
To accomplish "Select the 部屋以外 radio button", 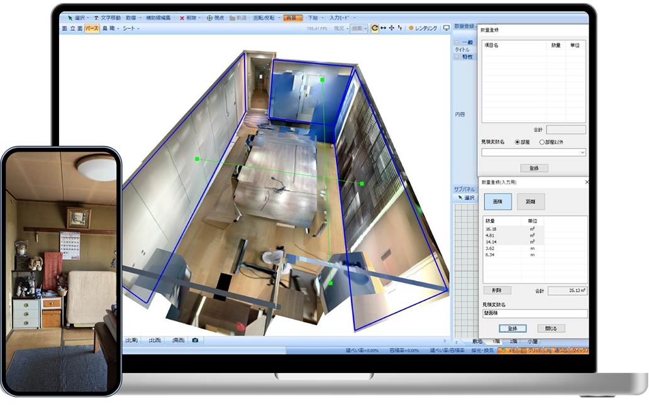I will tap(542, 142).
